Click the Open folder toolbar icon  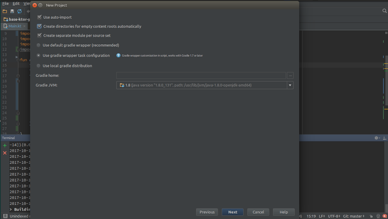tap(5, 11)
